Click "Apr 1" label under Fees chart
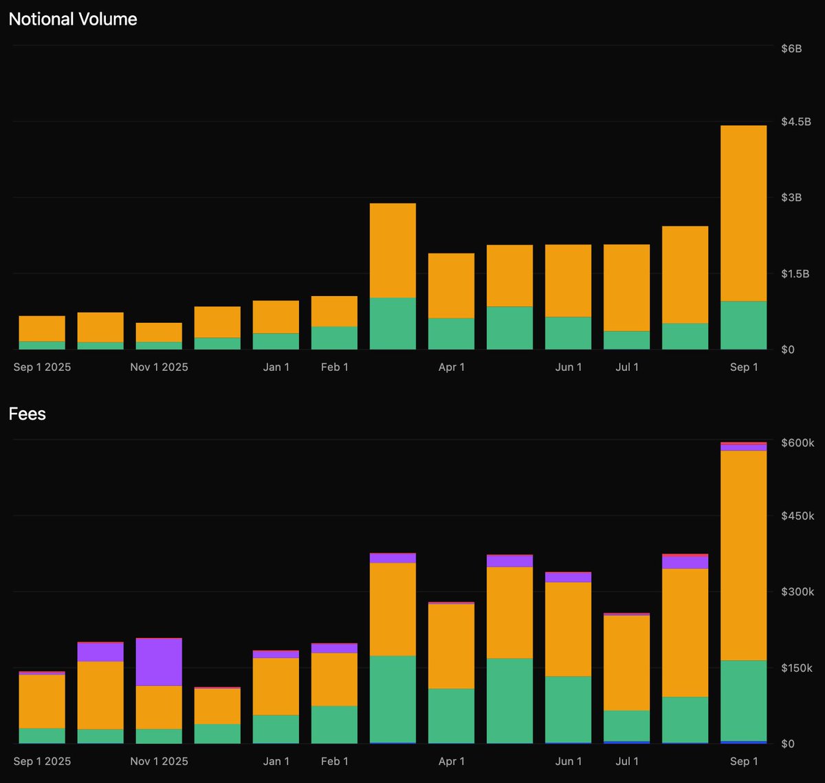This screenshot has width=825, height=783. 452,762
